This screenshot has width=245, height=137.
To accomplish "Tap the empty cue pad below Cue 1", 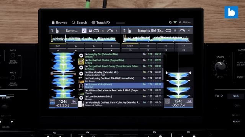I will coord(58,50).
